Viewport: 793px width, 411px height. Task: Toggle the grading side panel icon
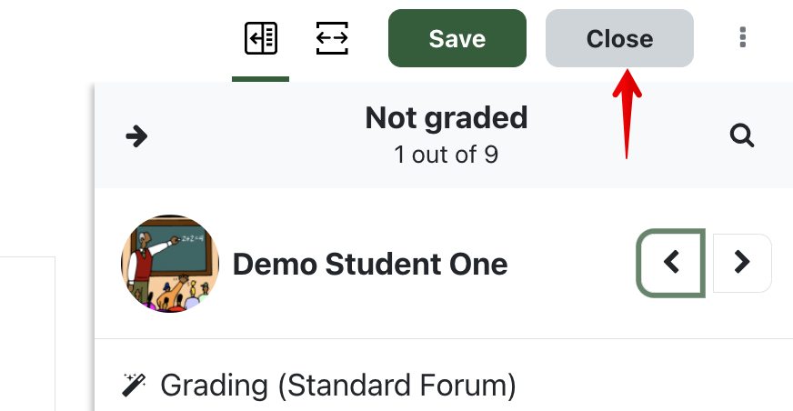261,38
